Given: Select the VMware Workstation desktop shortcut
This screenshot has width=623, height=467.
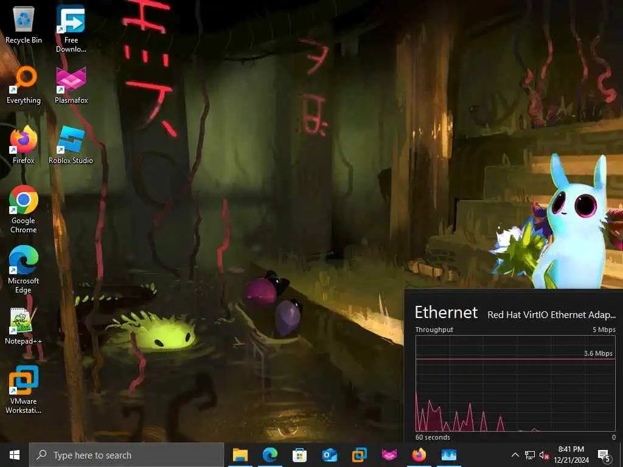Looking at the screenshot, I should coord(24,390).
